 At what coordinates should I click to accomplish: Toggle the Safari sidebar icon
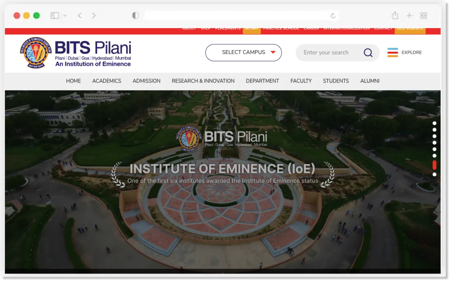click(55, 15)
